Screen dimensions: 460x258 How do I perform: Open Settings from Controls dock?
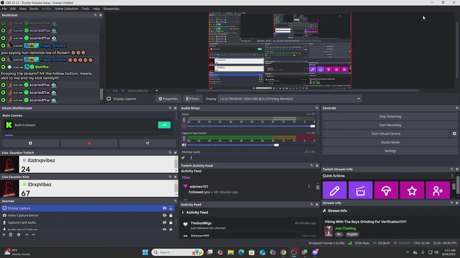point(390,151)
